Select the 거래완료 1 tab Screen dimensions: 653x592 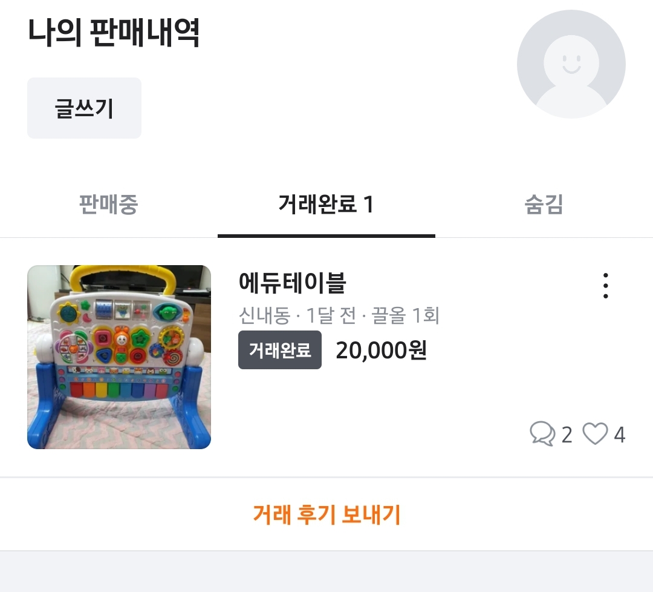tap(326, 205)
